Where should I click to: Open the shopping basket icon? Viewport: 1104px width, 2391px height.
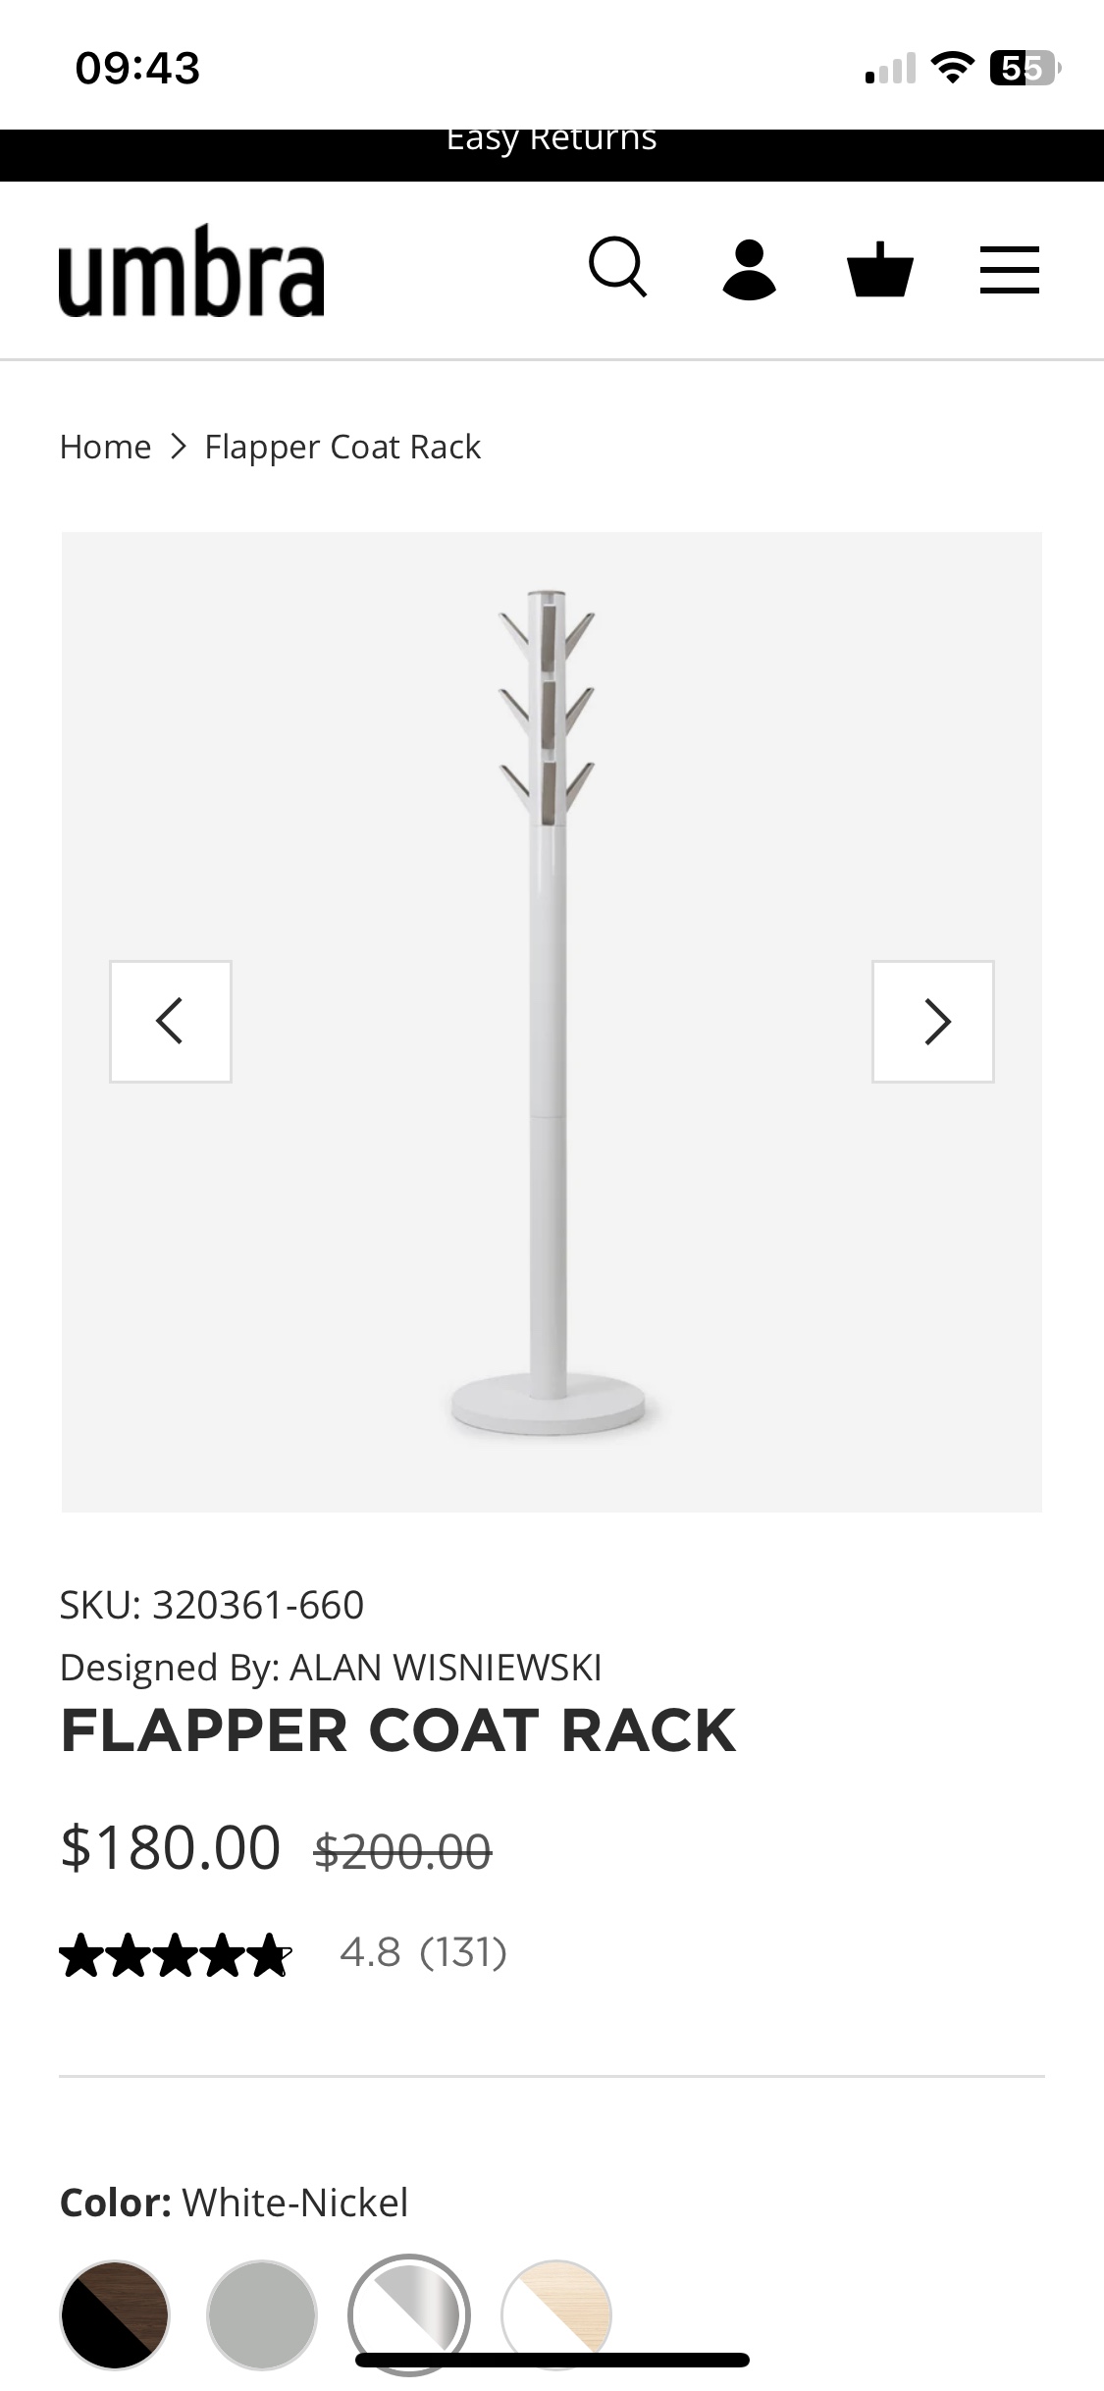coord(880,269)
